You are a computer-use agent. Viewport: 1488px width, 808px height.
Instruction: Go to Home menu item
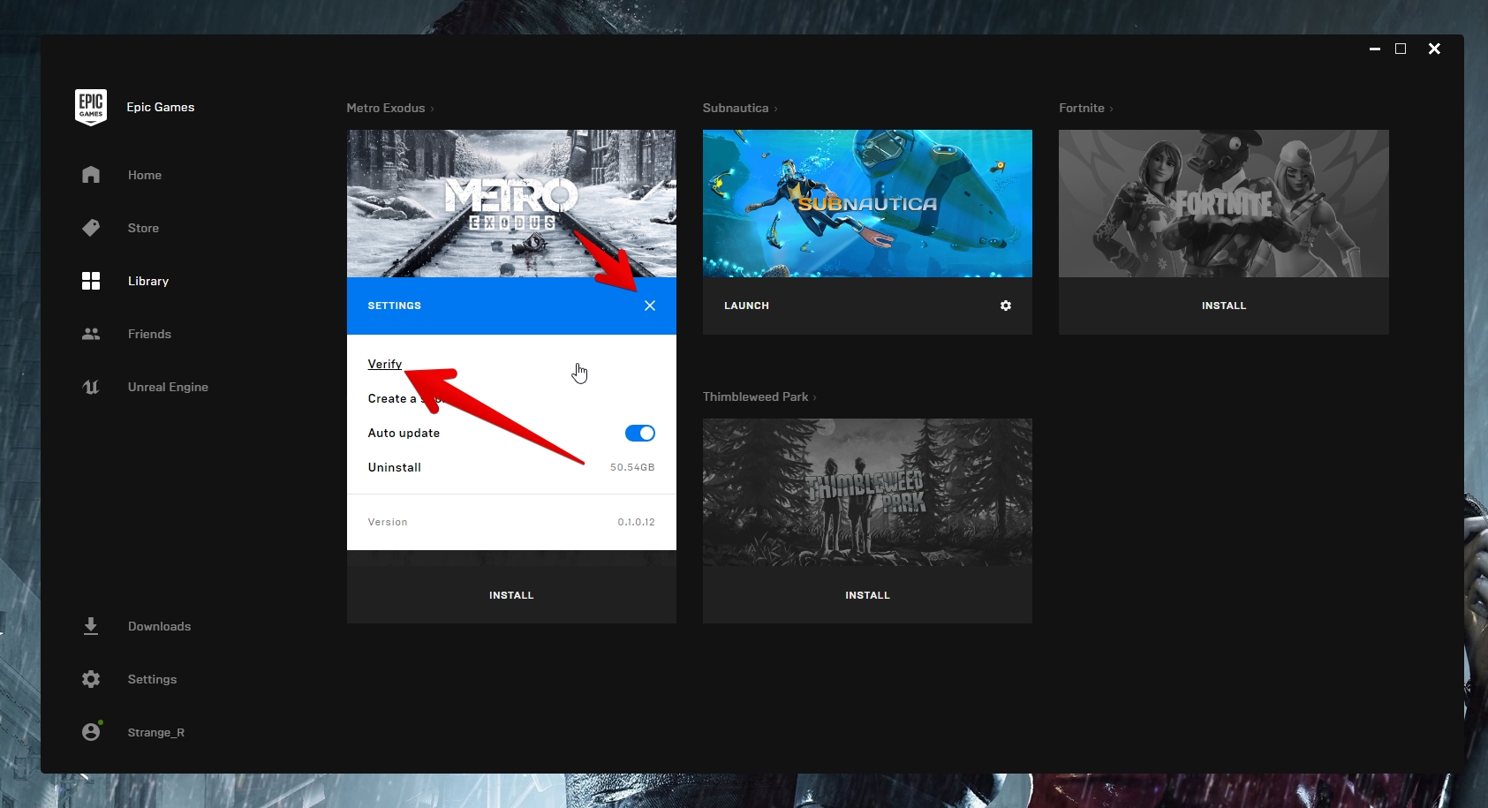click(145, 175)
